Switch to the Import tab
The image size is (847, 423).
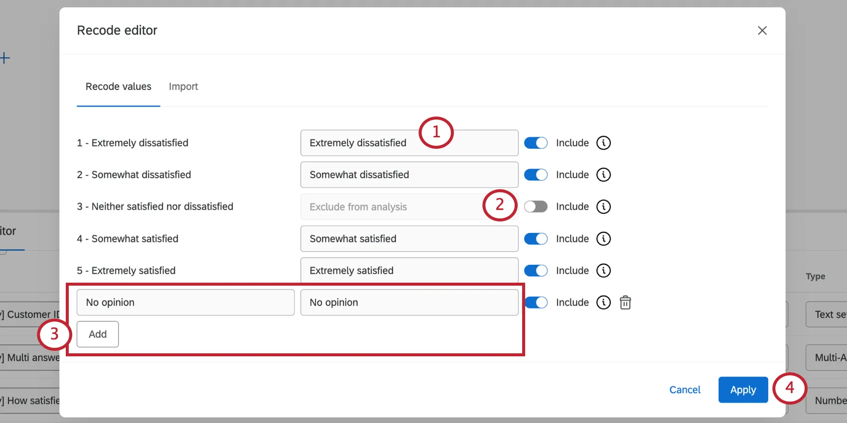[x=183, y=87]
